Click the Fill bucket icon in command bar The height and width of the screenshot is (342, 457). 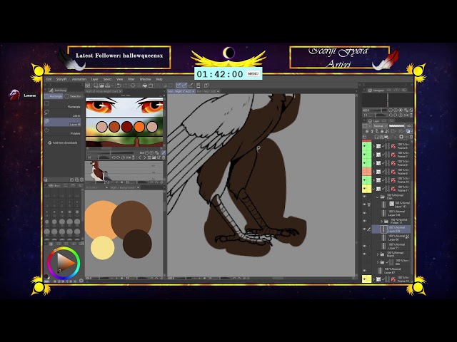click(x=144, y=85)
